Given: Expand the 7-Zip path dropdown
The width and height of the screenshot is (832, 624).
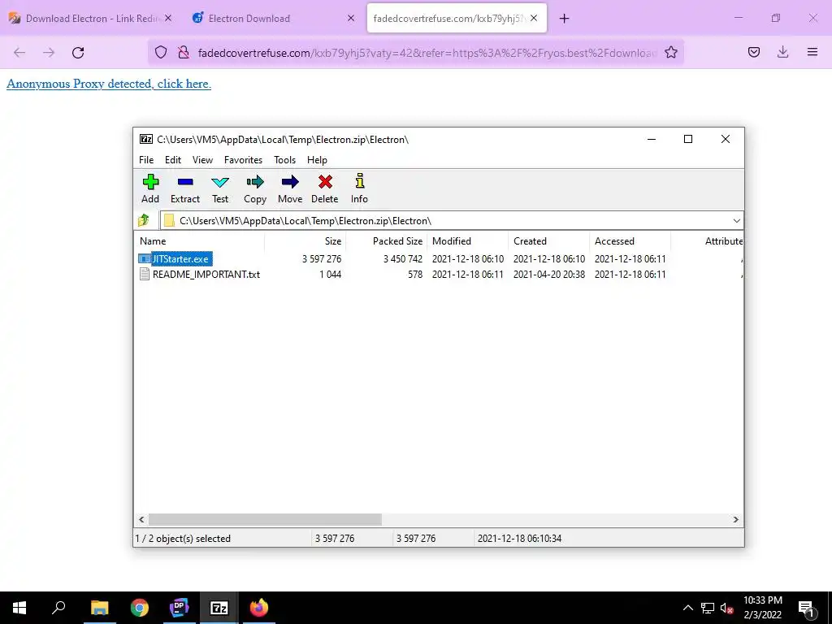Looking at the screenshot, I should (736, 221).
